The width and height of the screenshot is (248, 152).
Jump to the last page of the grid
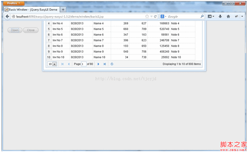(x=105, y=64)
